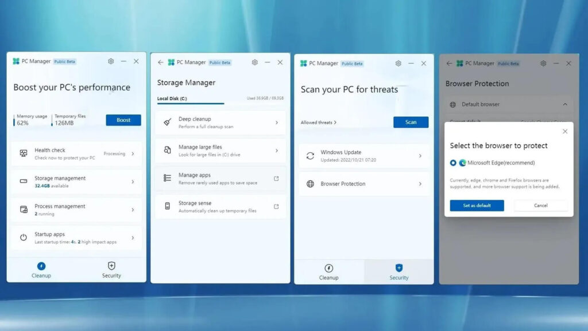The image size is (588, 331).
Task: Expand Storage management chevron
Action: coord(133,182)
